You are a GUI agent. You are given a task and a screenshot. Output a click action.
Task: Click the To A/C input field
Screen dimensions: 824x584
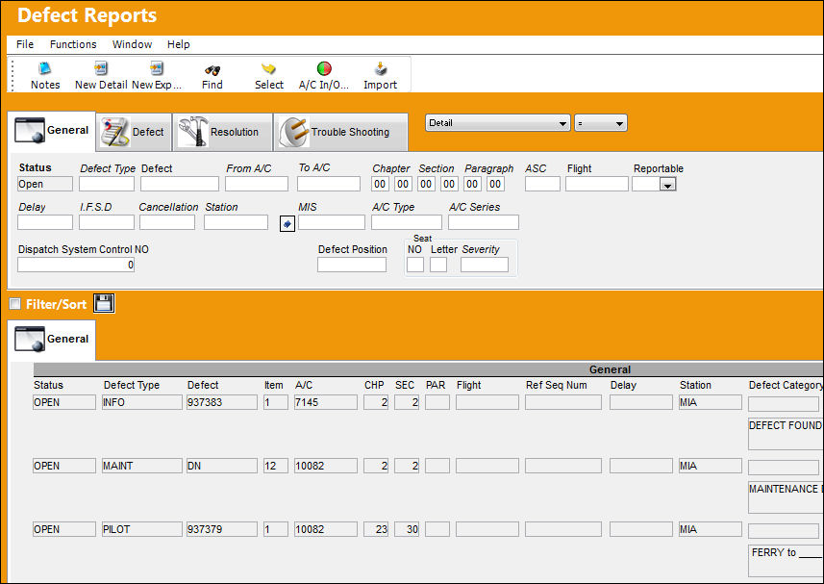pyautogui.click(x=329, y=184)
